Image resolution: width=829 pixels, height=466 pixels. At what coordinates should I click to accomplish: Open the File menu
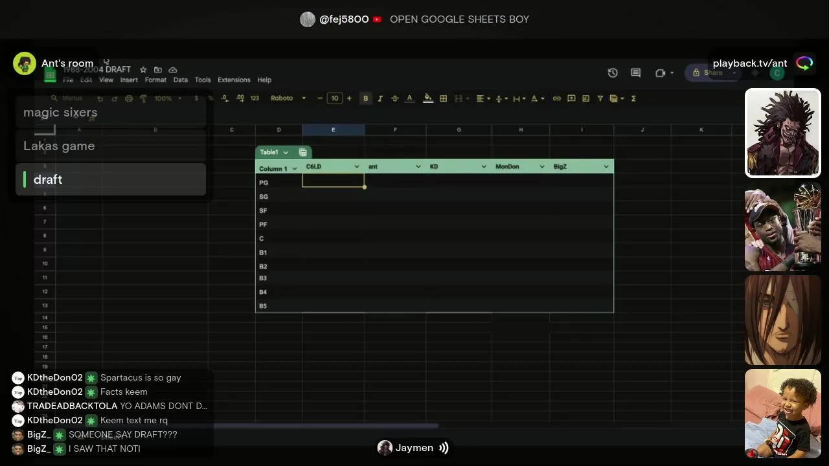[68, 80]
